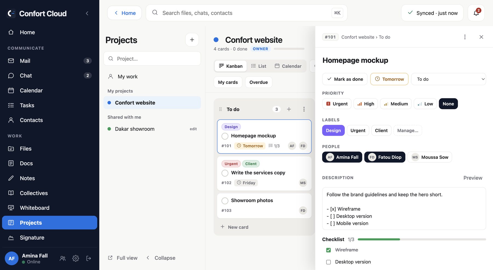Open Signature in the sidebar

(50, 238)
